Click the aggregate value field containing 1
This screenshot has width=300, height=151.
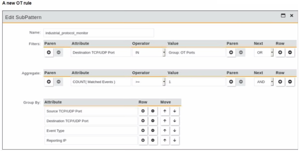click(196, 82)
